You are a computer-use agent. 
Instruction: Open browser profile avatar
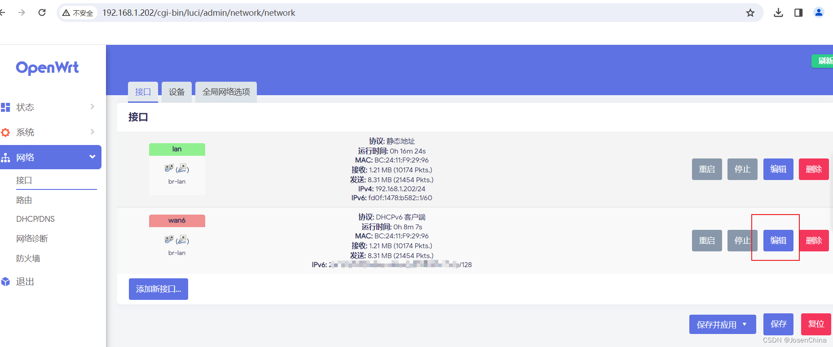[819, 13]
